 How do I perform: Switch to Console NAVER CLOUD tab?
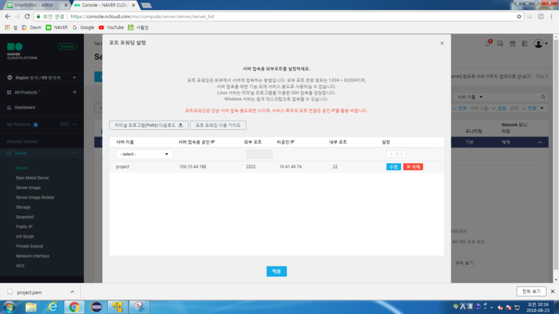[104, 5]
